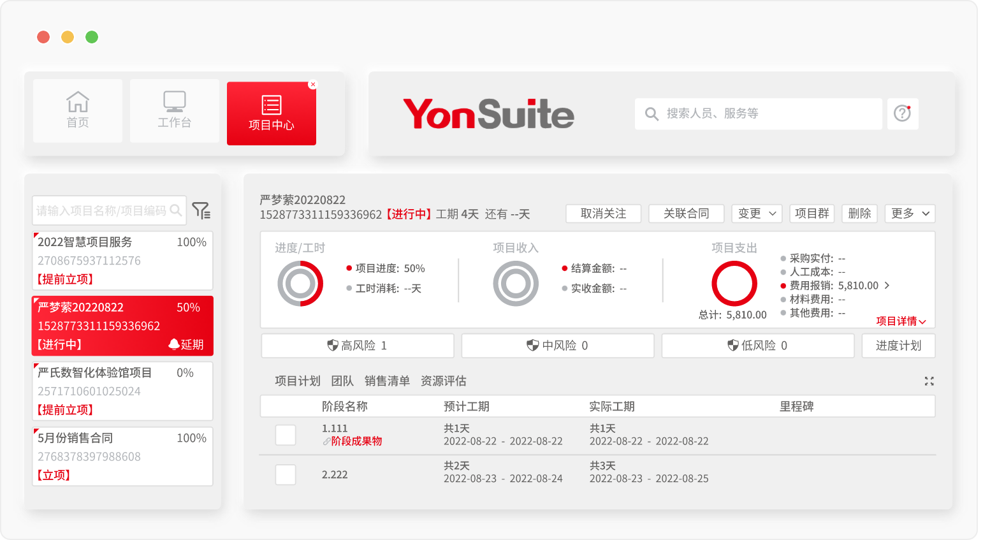Click the 项目进度 50% donut chart
The width and height of the screenshot is (983, 540).
point(300,284)
